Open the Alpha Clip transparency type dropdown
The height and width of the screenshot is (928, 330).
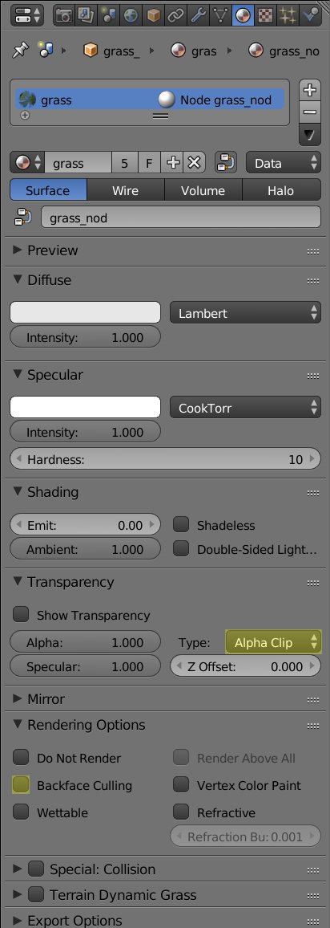point(273,641)
